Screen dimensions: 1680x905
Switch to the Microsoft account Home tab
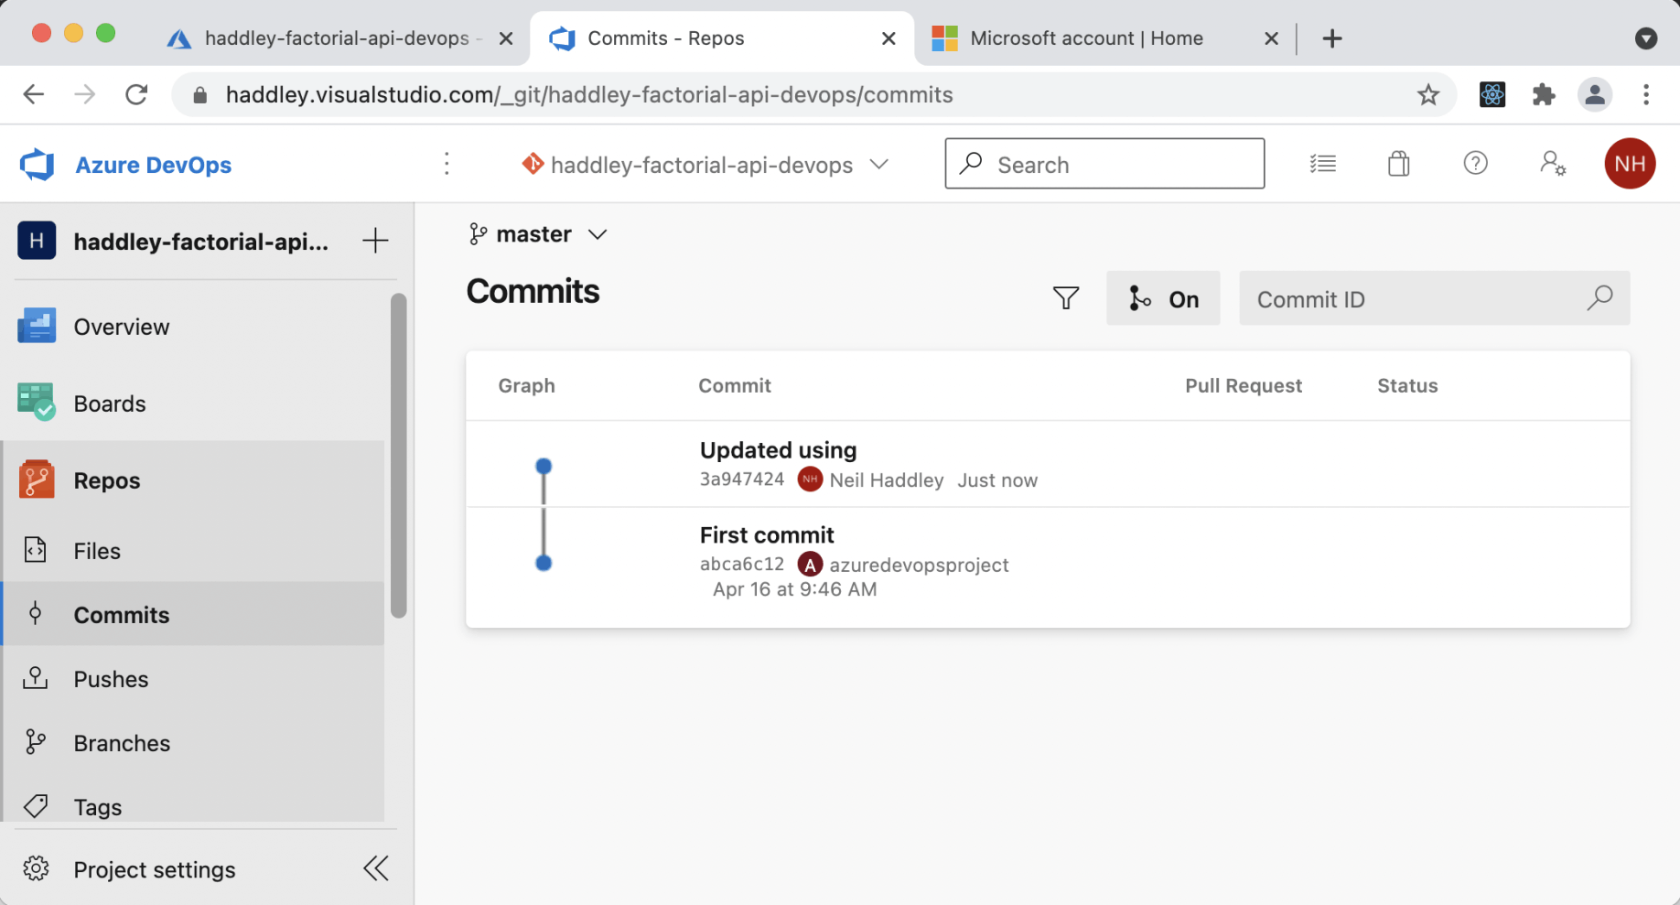point(1085,38)
